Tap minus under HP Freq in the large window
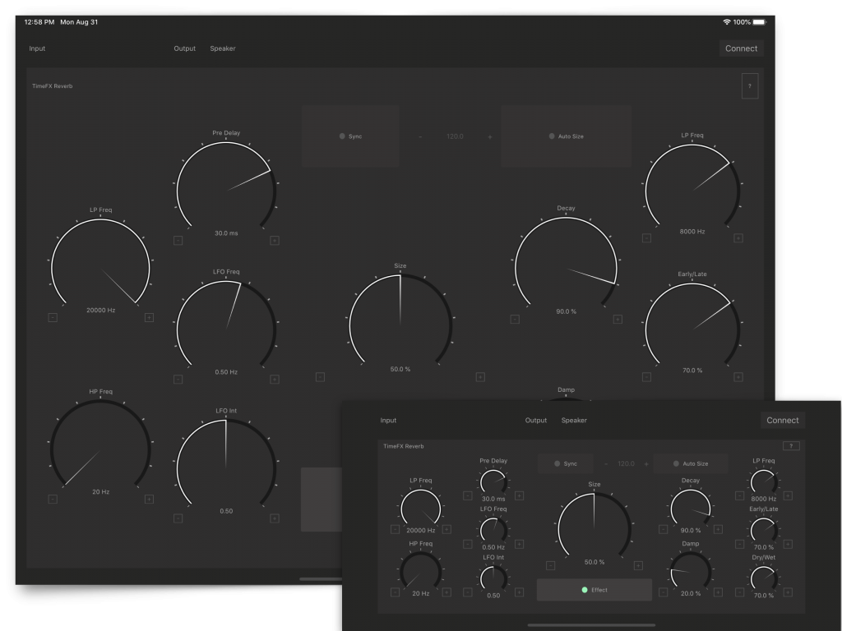This screenshot has width=842, height=631. (53, 499)
